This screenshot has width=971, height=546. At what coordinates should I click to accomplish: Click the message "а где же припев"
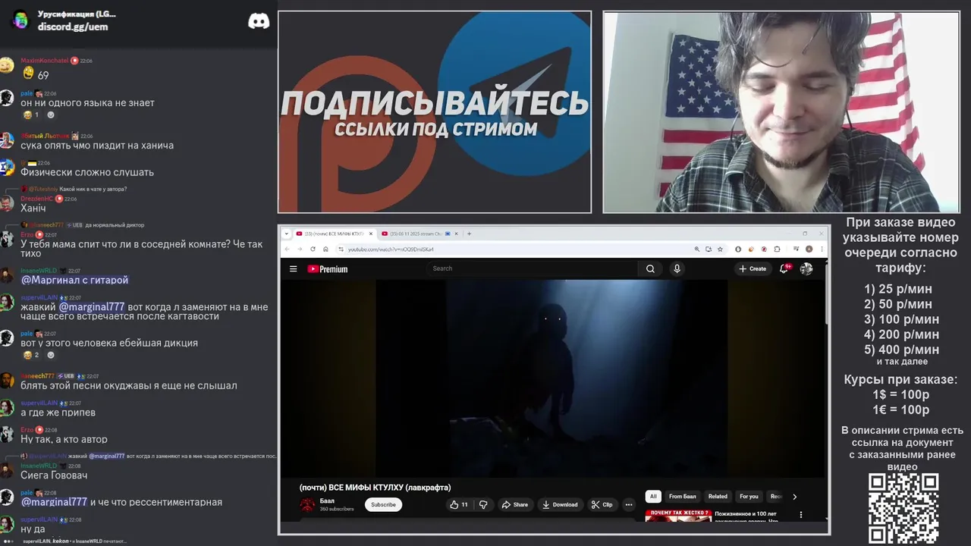coord(58,413)
